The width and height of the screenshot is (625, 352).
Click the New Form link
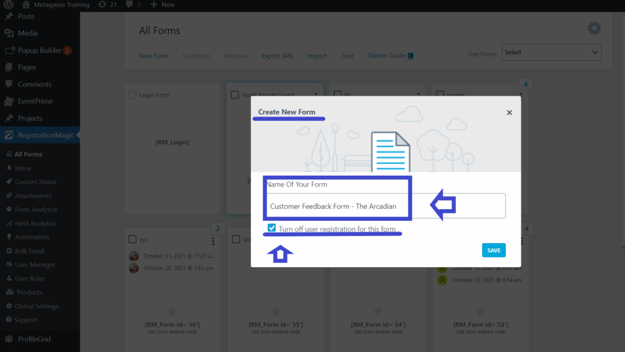pyautogui.click(x=153, y=56)
